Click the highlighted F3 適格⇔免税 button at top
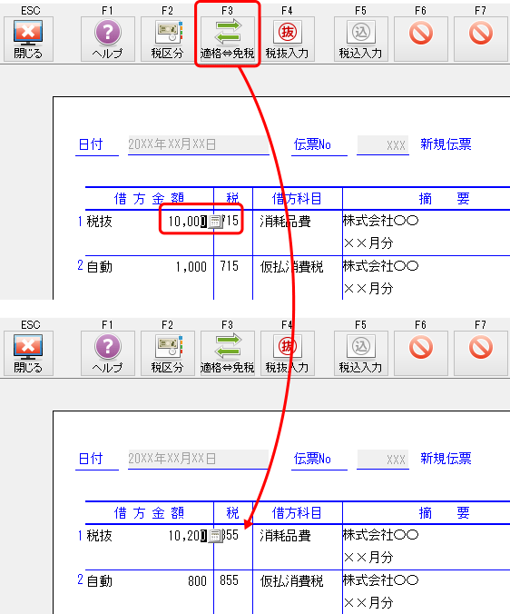Screen dimensions: 510x614 click(227, 39)
